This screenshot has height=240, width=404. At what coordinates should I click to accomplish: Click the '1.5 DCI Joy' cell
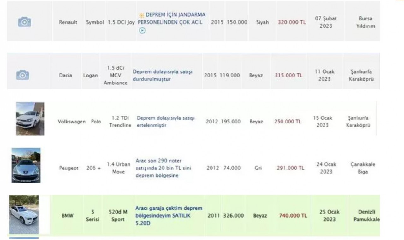coord(121,23)
